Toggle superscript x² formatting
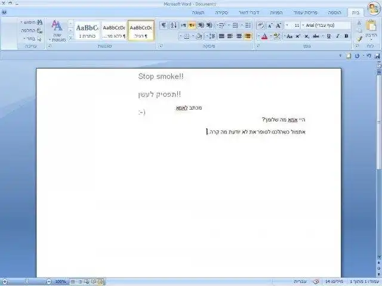The width and height of the screenshot is (382, 286). click(x=298, y=36)
